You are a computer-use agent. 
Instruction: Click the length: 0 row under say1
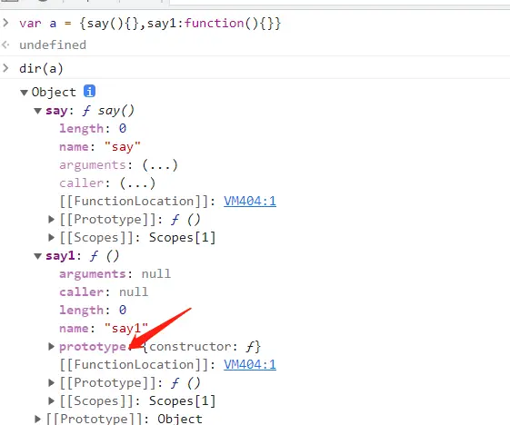tap(93, 310)
